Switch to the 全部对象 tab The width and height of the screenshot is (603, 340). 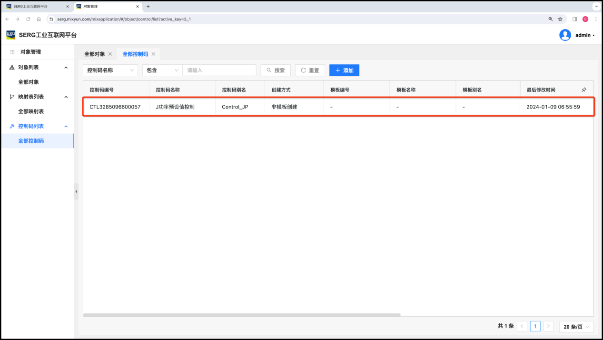[94, 54]
